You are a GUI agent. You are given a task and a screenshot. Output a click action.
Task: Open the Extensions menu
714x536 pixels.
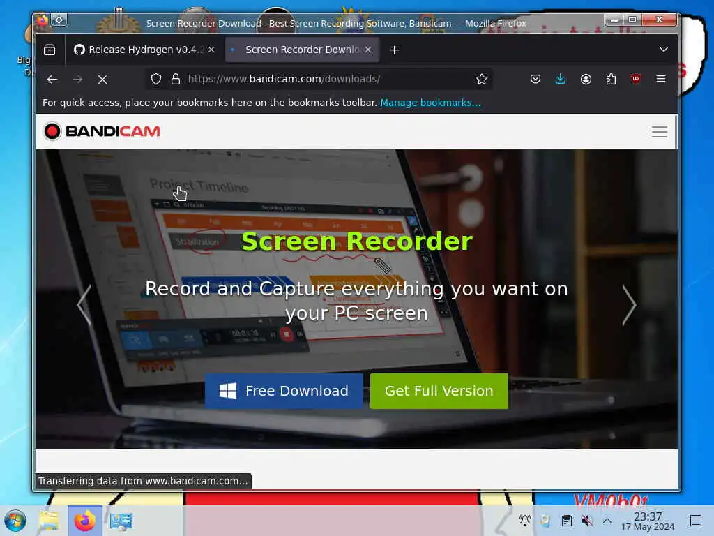coord(611,79)
